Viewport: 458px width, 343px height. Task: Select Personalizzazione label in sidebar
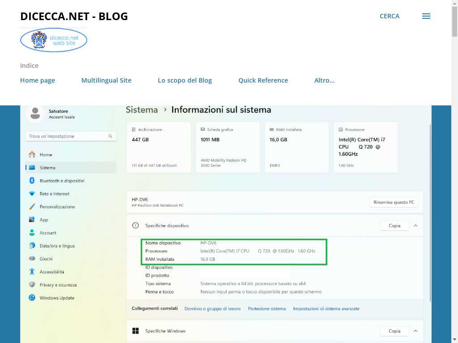[x=57, y=207]
